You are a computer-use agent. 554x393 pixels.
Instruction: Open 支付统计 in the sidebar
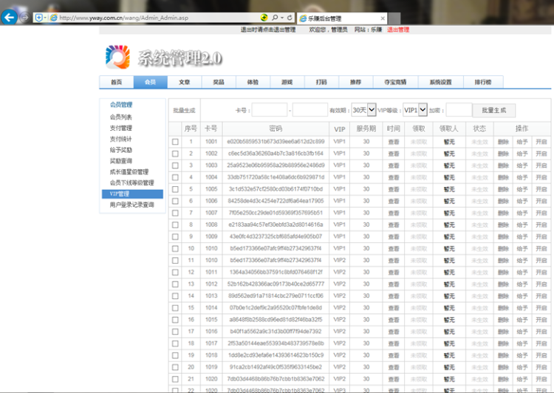tap(121, 139)
